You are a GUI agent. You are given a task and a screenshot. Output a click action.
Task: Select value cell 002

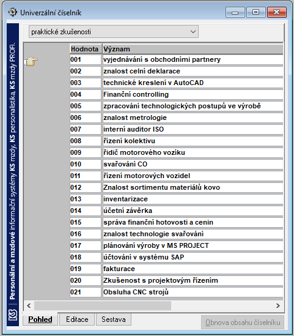coord(86,71)
